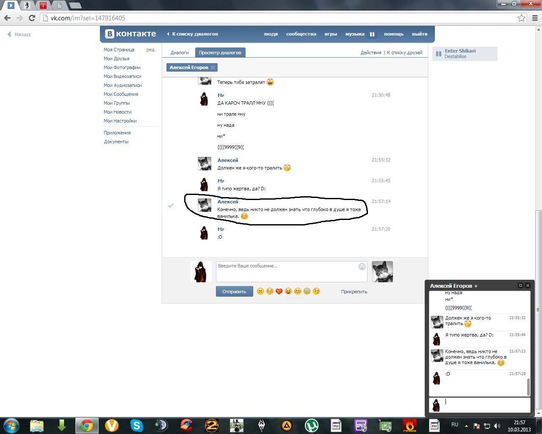
Task: Send the message with the Отправить button
Action: coord(234,292)
